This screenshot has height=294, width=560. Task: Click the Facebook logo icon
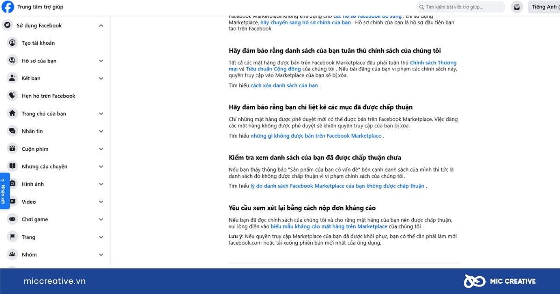click(x=7, y=7)
